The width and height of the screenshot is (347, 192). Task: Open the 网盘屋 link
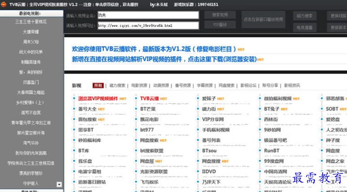[x=147, y=161]
